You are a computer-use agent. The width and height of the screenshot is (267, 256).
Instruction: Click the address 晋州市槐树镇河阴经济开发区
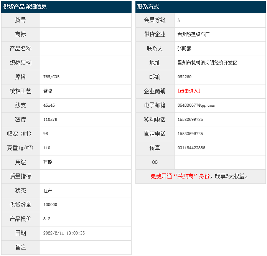208,63
